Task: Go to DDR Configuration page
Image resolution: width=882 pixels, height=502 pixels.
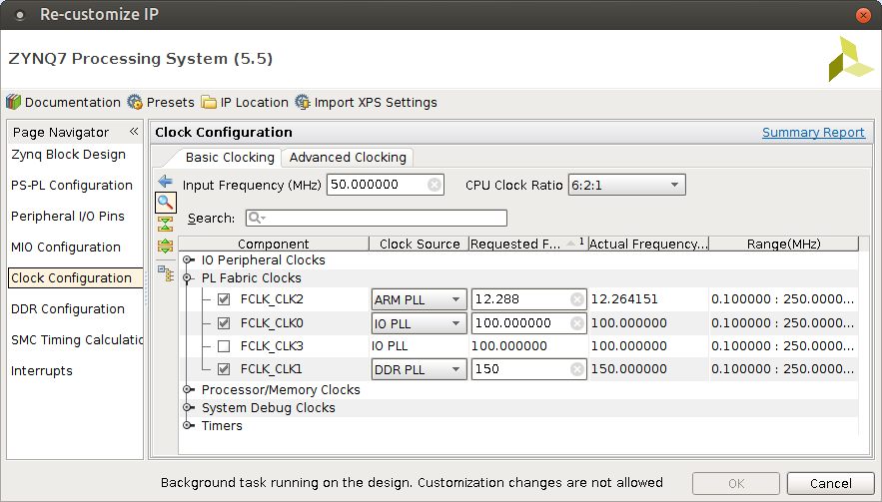Action: tap(68, 309)
